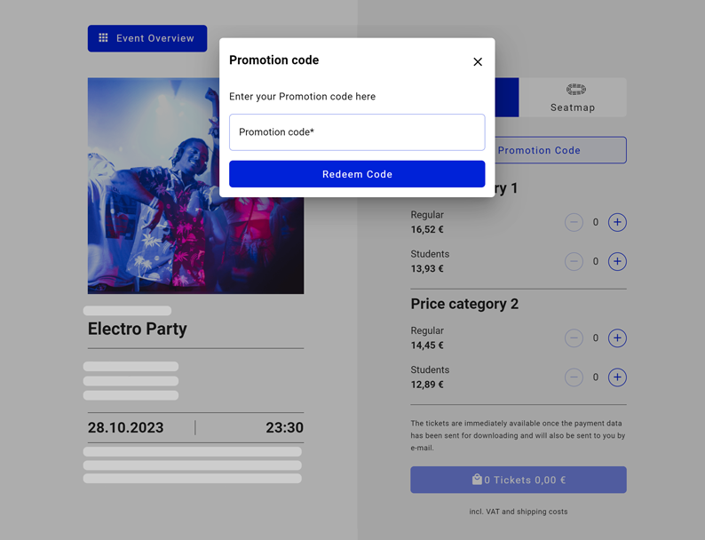Click the Promotion Code button behind dialog
Screen dimensions: 705x540
click(x=560, y=150)
